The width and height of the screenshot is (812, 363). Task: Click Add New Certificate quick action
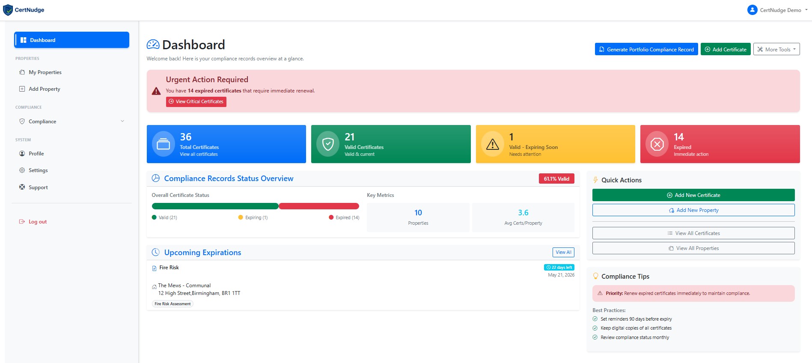(693, 195)
